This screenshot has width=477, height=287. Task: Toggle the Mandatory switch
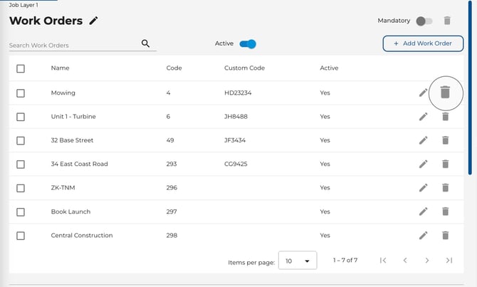(424, 21)
